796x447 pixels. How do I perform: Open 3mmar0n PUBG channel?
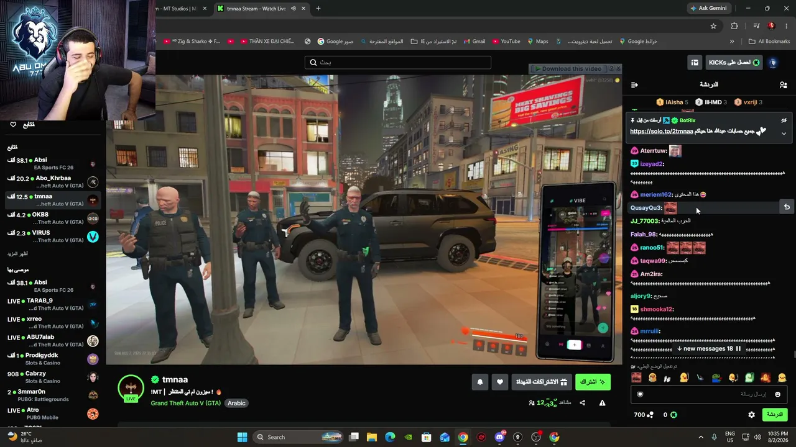(53, 395)
